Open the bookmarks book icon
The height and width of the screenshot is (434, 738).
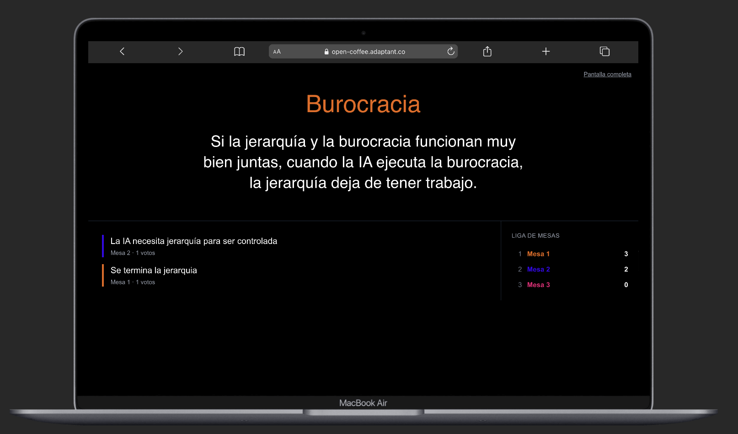pos(239,52)
